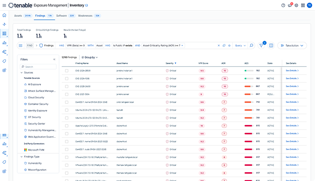Viewport: 315px width, 181px height.
Task: Check the row with VPR score 9.4
Action: point(67,110)
